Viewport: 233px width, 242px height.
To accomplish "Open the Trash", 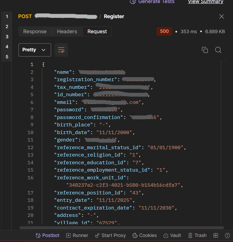I will coord(197,235).
